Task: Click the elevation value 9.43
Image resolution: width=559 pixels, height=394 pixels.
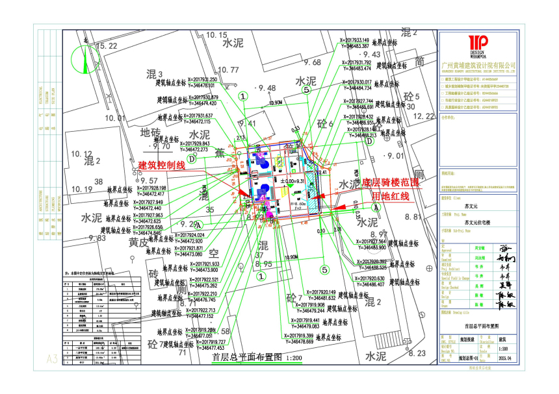Action: click(x=372, y=55)
